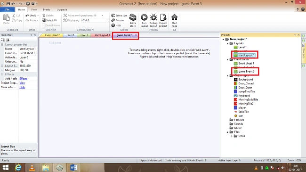
Task: Pin the Projects panel
Action: pyautogui.click(x=295, y=35)
